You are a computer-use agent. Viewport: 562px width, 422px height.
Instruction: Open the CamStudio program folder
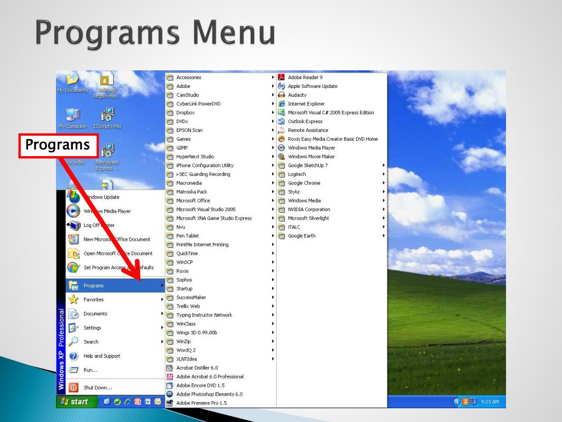coord(221,95)
